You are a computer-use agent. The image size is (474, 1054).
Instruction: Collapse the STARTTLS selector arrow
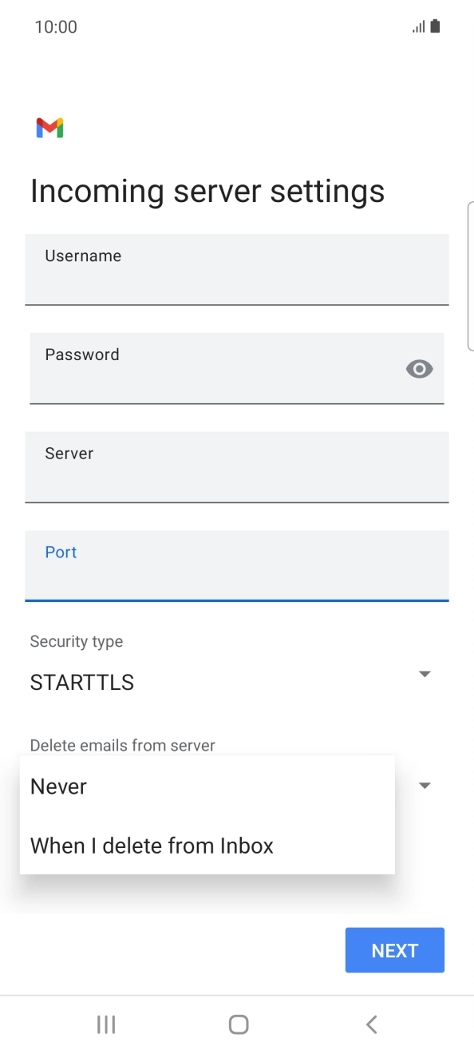[425, 673]
